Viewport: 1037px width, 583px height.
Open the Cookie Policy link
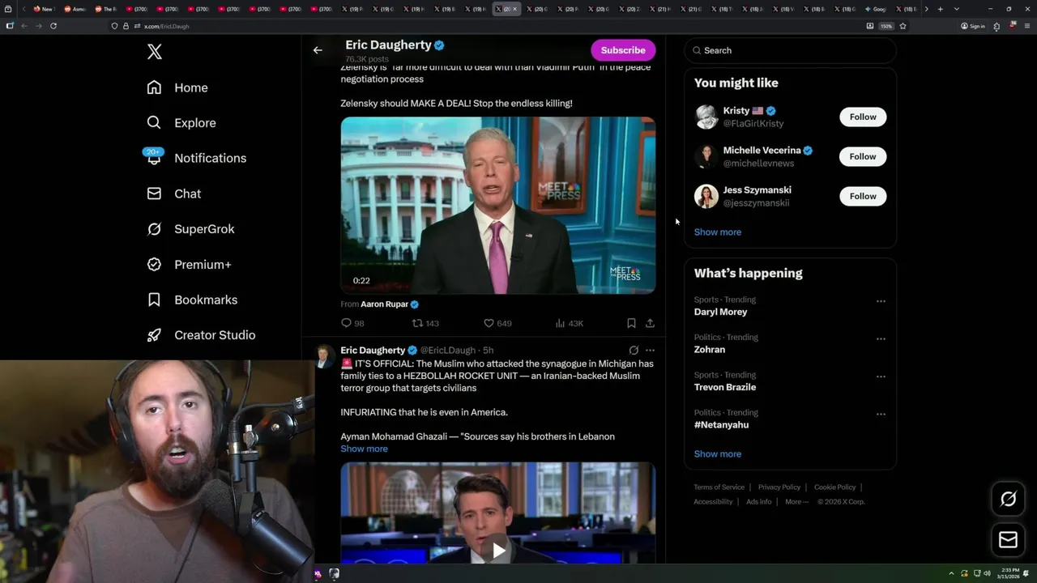tap(834, 487)
